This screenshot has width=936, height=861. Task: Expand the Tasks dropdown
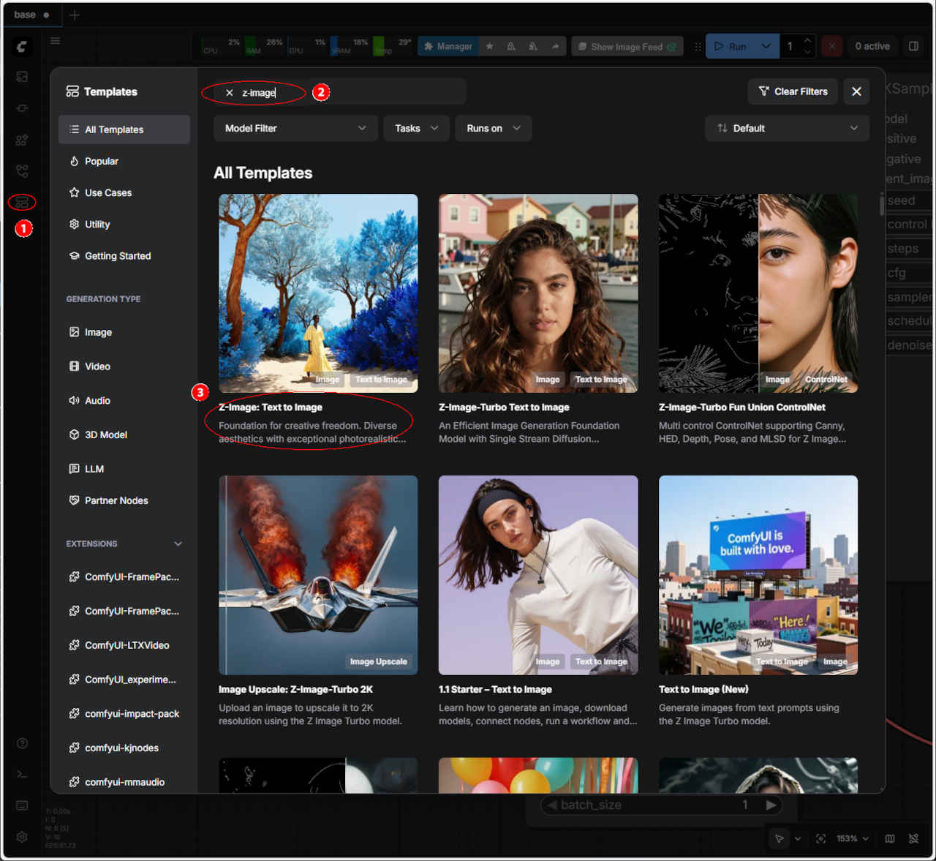click(415, 128)
